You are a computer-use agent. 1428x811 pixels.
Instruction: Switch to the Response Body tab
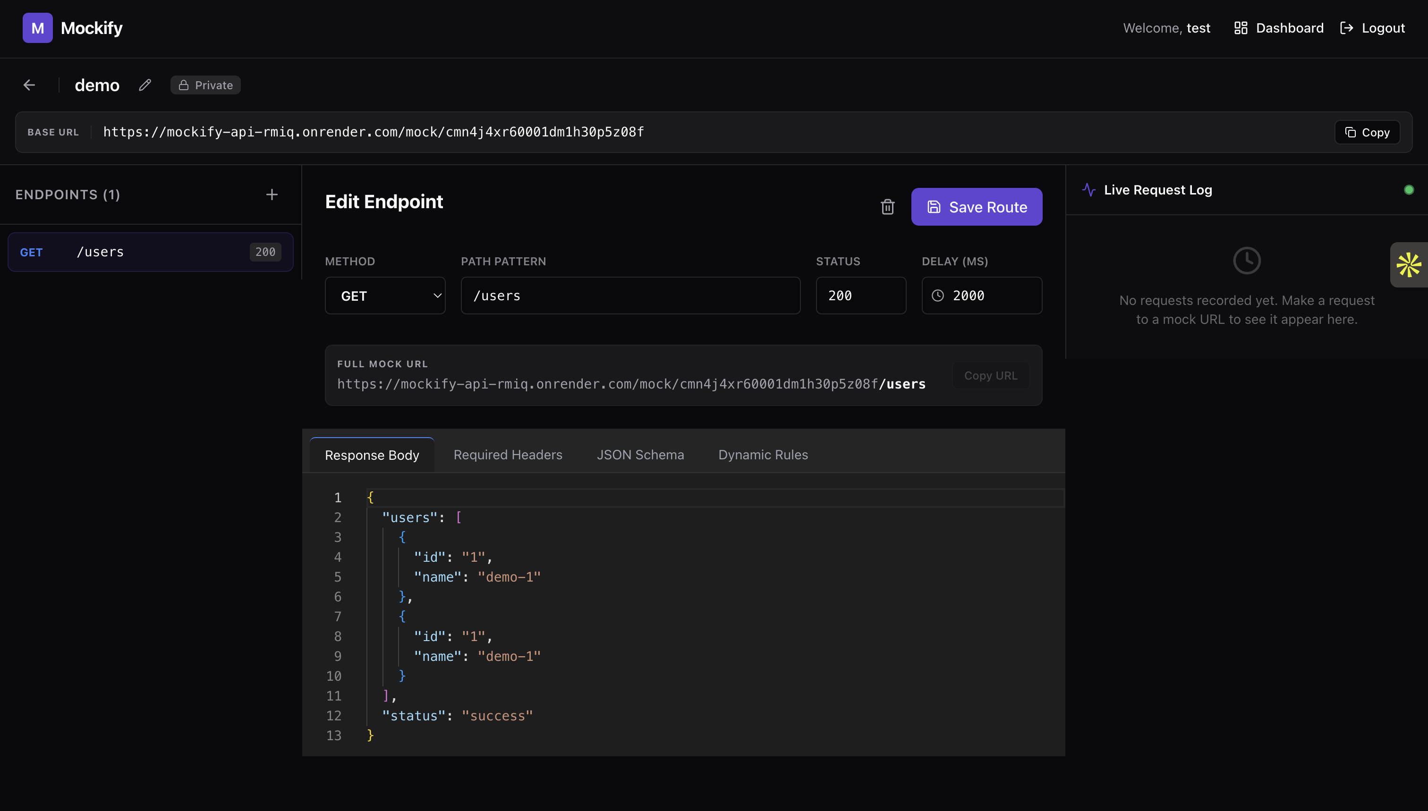[x=372, y=455]
